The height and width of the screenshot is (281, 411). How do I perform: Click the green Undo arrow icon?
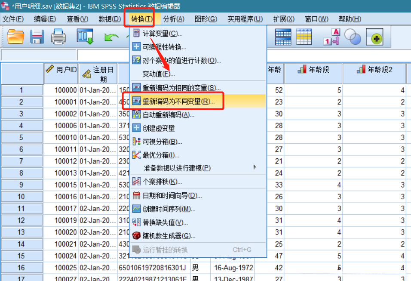[111, 37]
